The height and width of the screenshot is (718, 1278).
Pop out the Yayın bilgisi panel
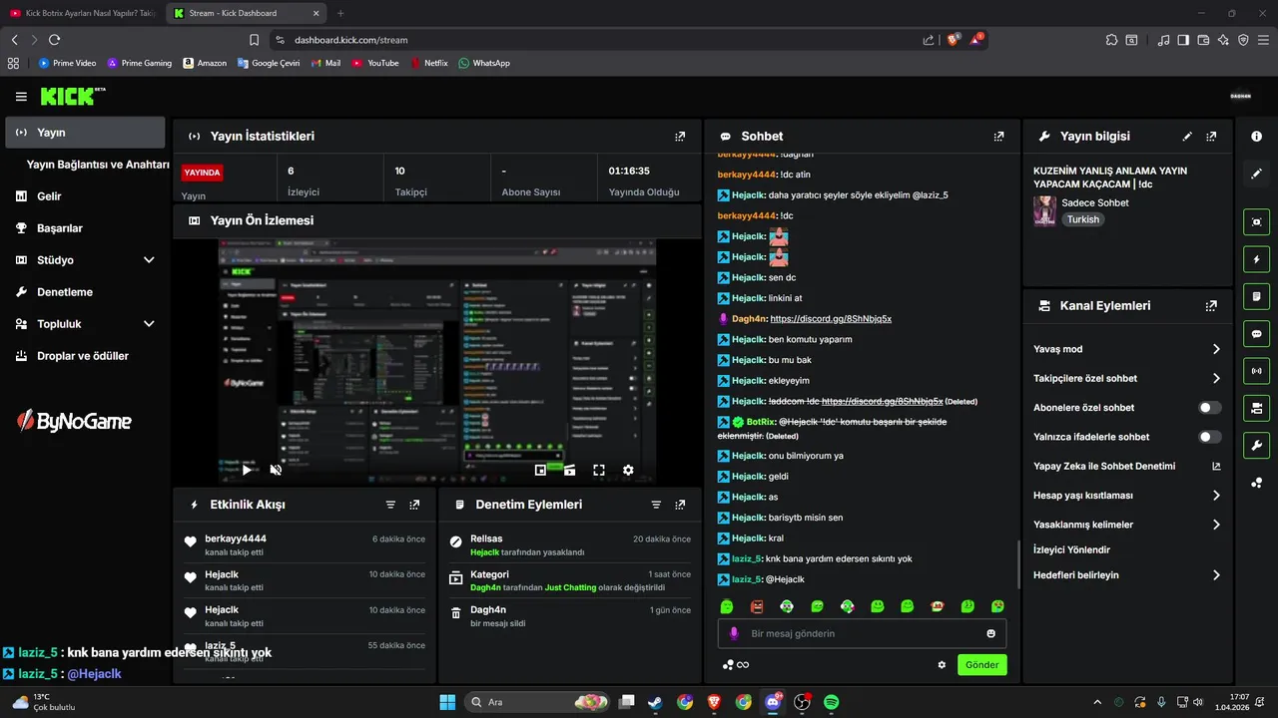(x=1211, y=137)
